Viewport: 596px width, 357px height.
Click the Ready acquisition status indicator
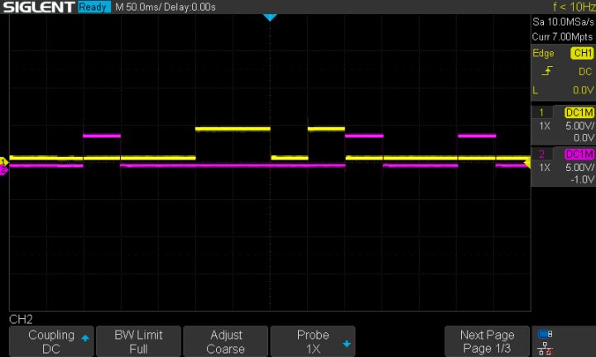click(x=94, y=7)
